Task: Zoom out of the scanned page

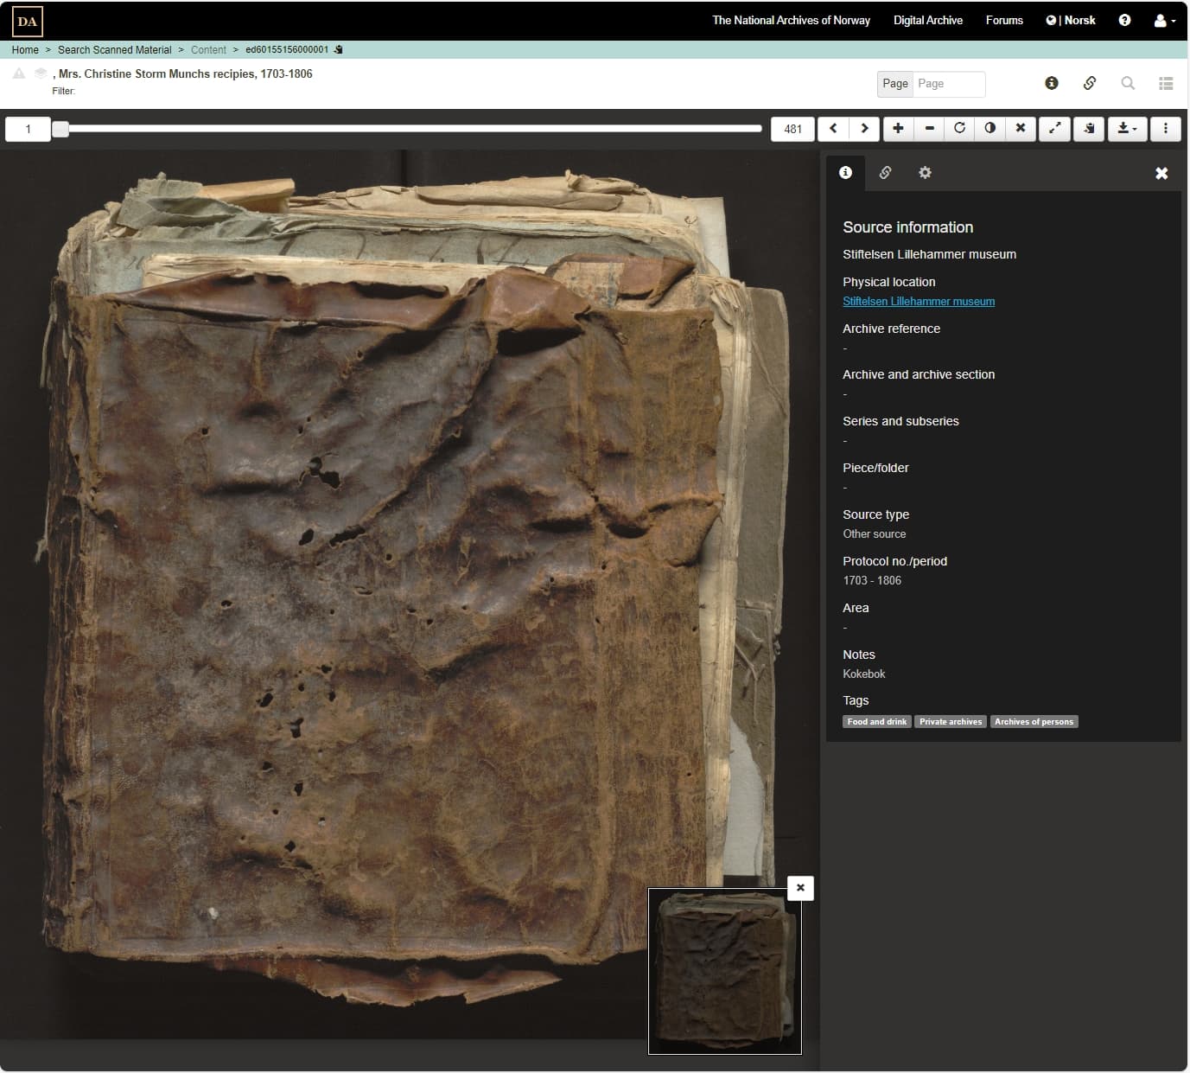Action: coord(930,129)
